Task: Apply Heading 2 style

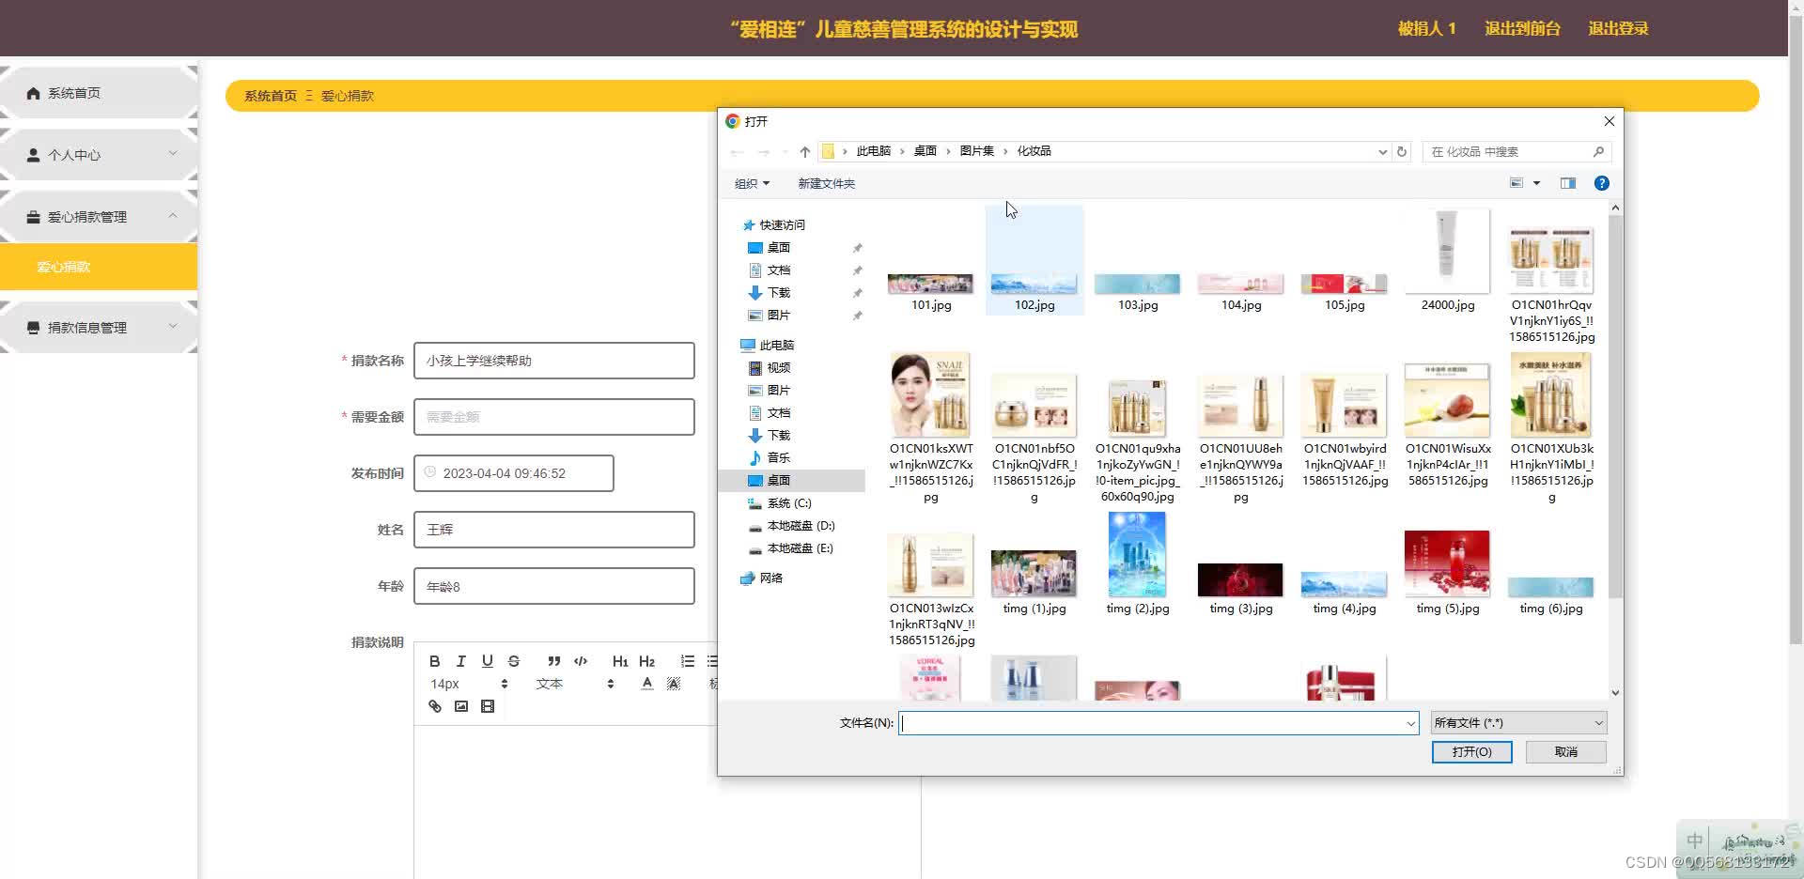Action: 646,661
